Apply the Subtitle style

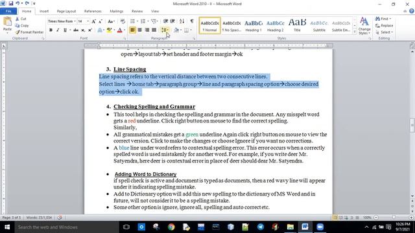(319, 25)
